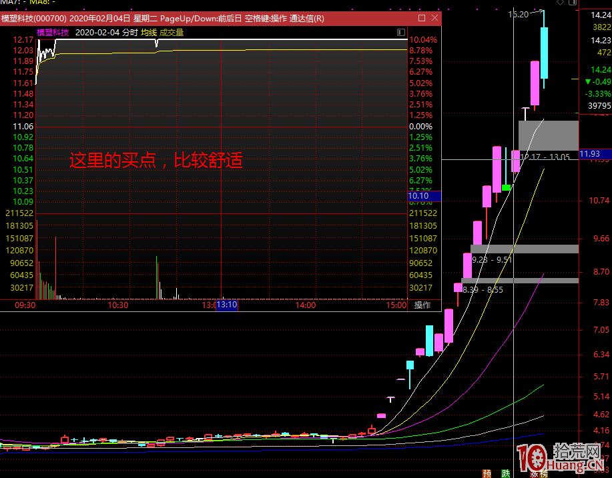
Task: Maximize the intraday popup window
Action: (x=421, y=19)
